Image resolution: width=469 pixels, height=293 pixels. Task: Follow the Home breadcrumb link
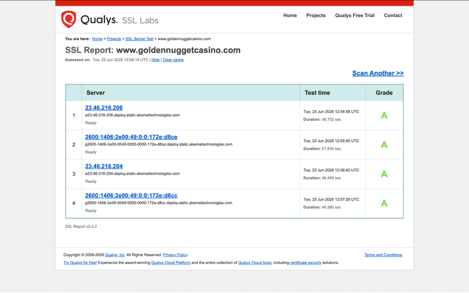(97, 39)
